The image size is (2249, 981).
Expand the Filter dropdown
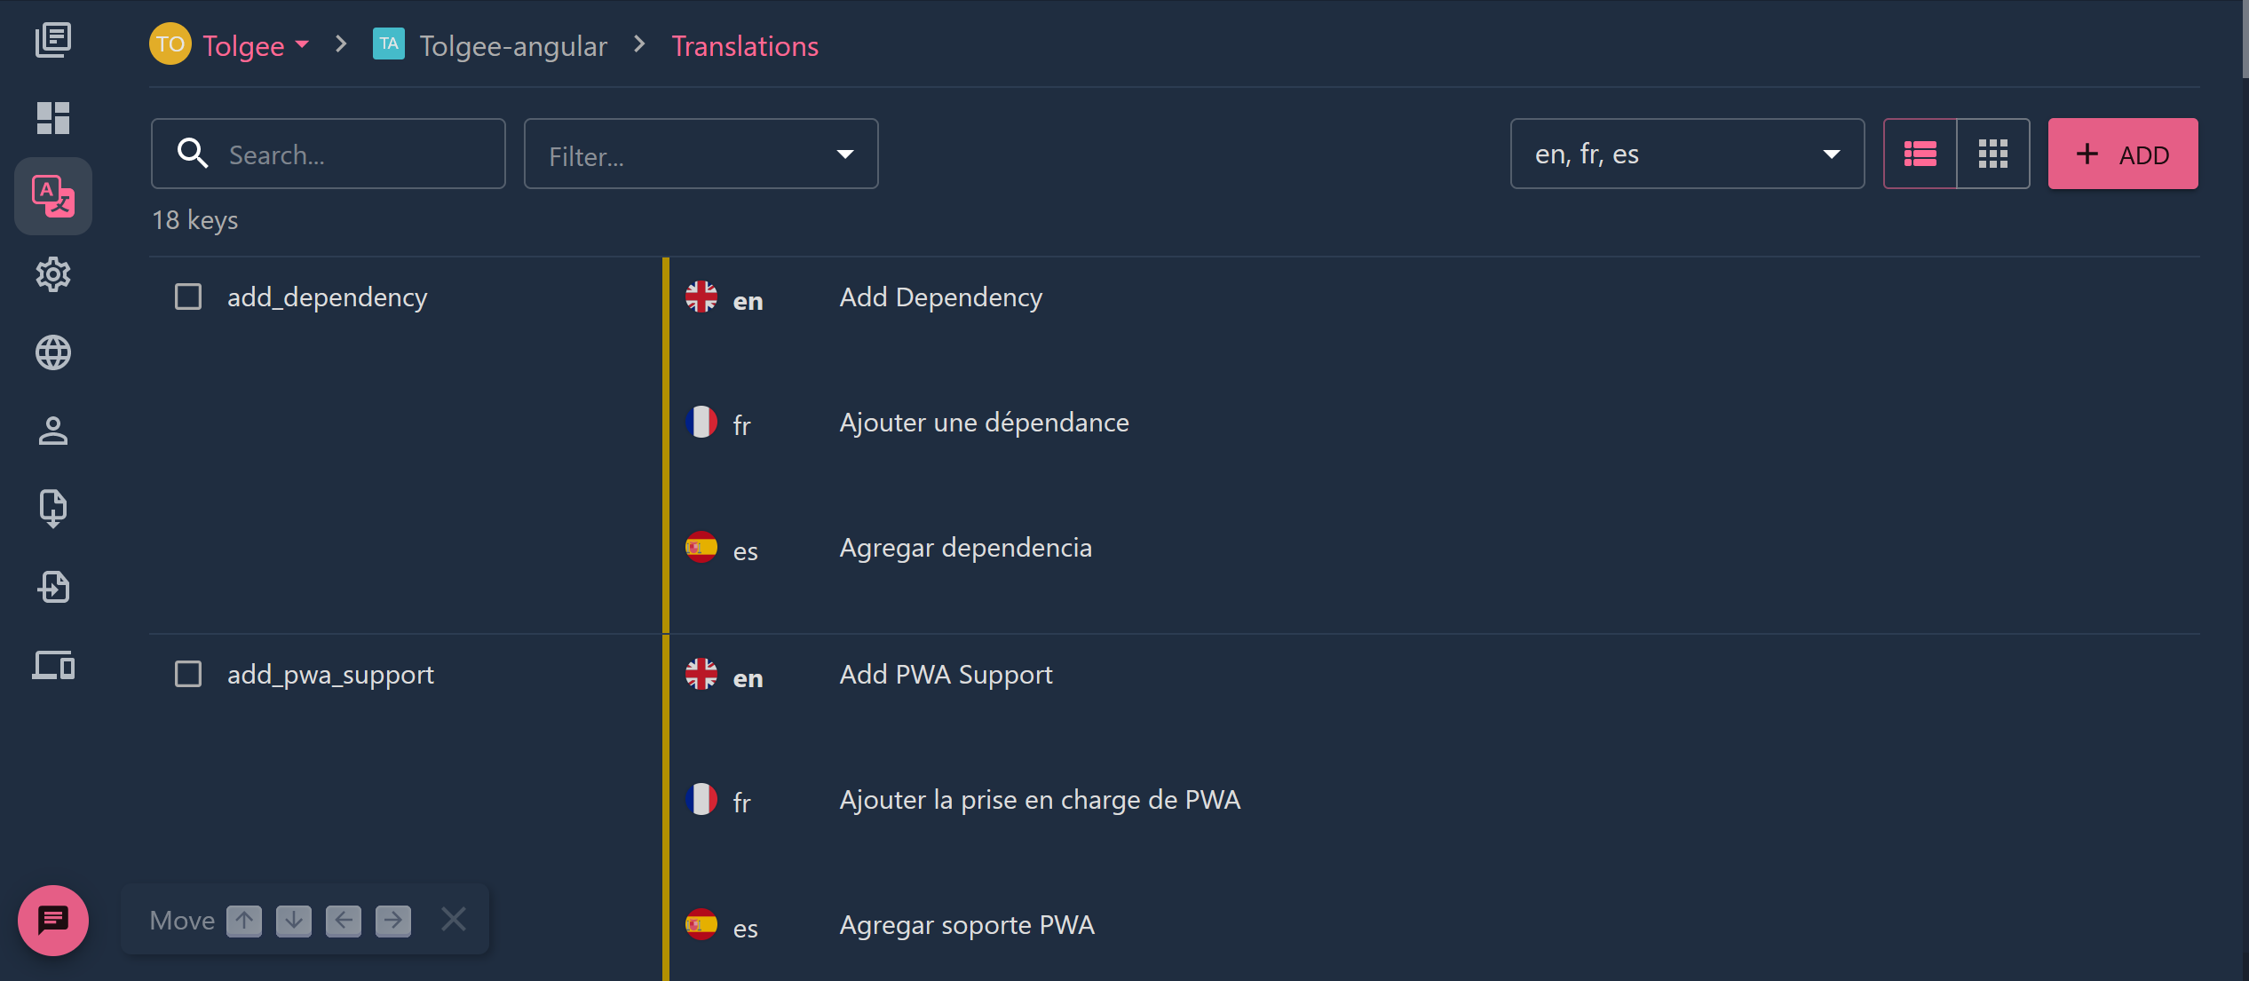(x=701, y=154)
